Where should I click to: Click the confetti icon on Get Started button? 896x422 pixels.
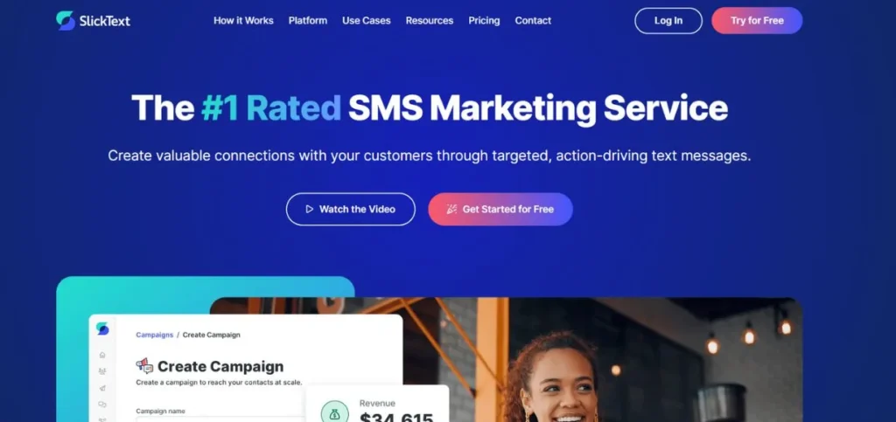tap(451, 210)
